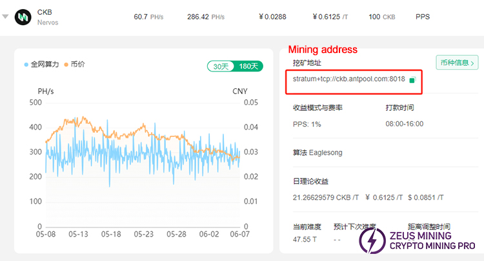This screenshot has width=484, height=261.
Task: Toggle the 币价 legend series
Action: coord(74,64)
